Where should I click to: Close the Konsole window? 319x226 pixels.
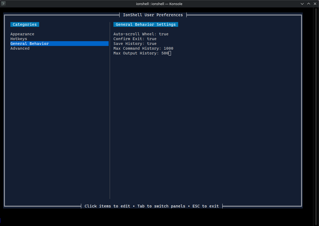tap(315, 4)
